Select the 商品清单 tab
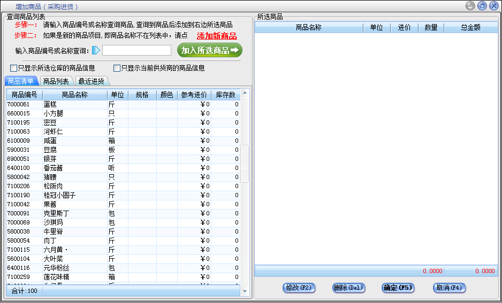This screenshot has width=502, height=303. point(21,81)
